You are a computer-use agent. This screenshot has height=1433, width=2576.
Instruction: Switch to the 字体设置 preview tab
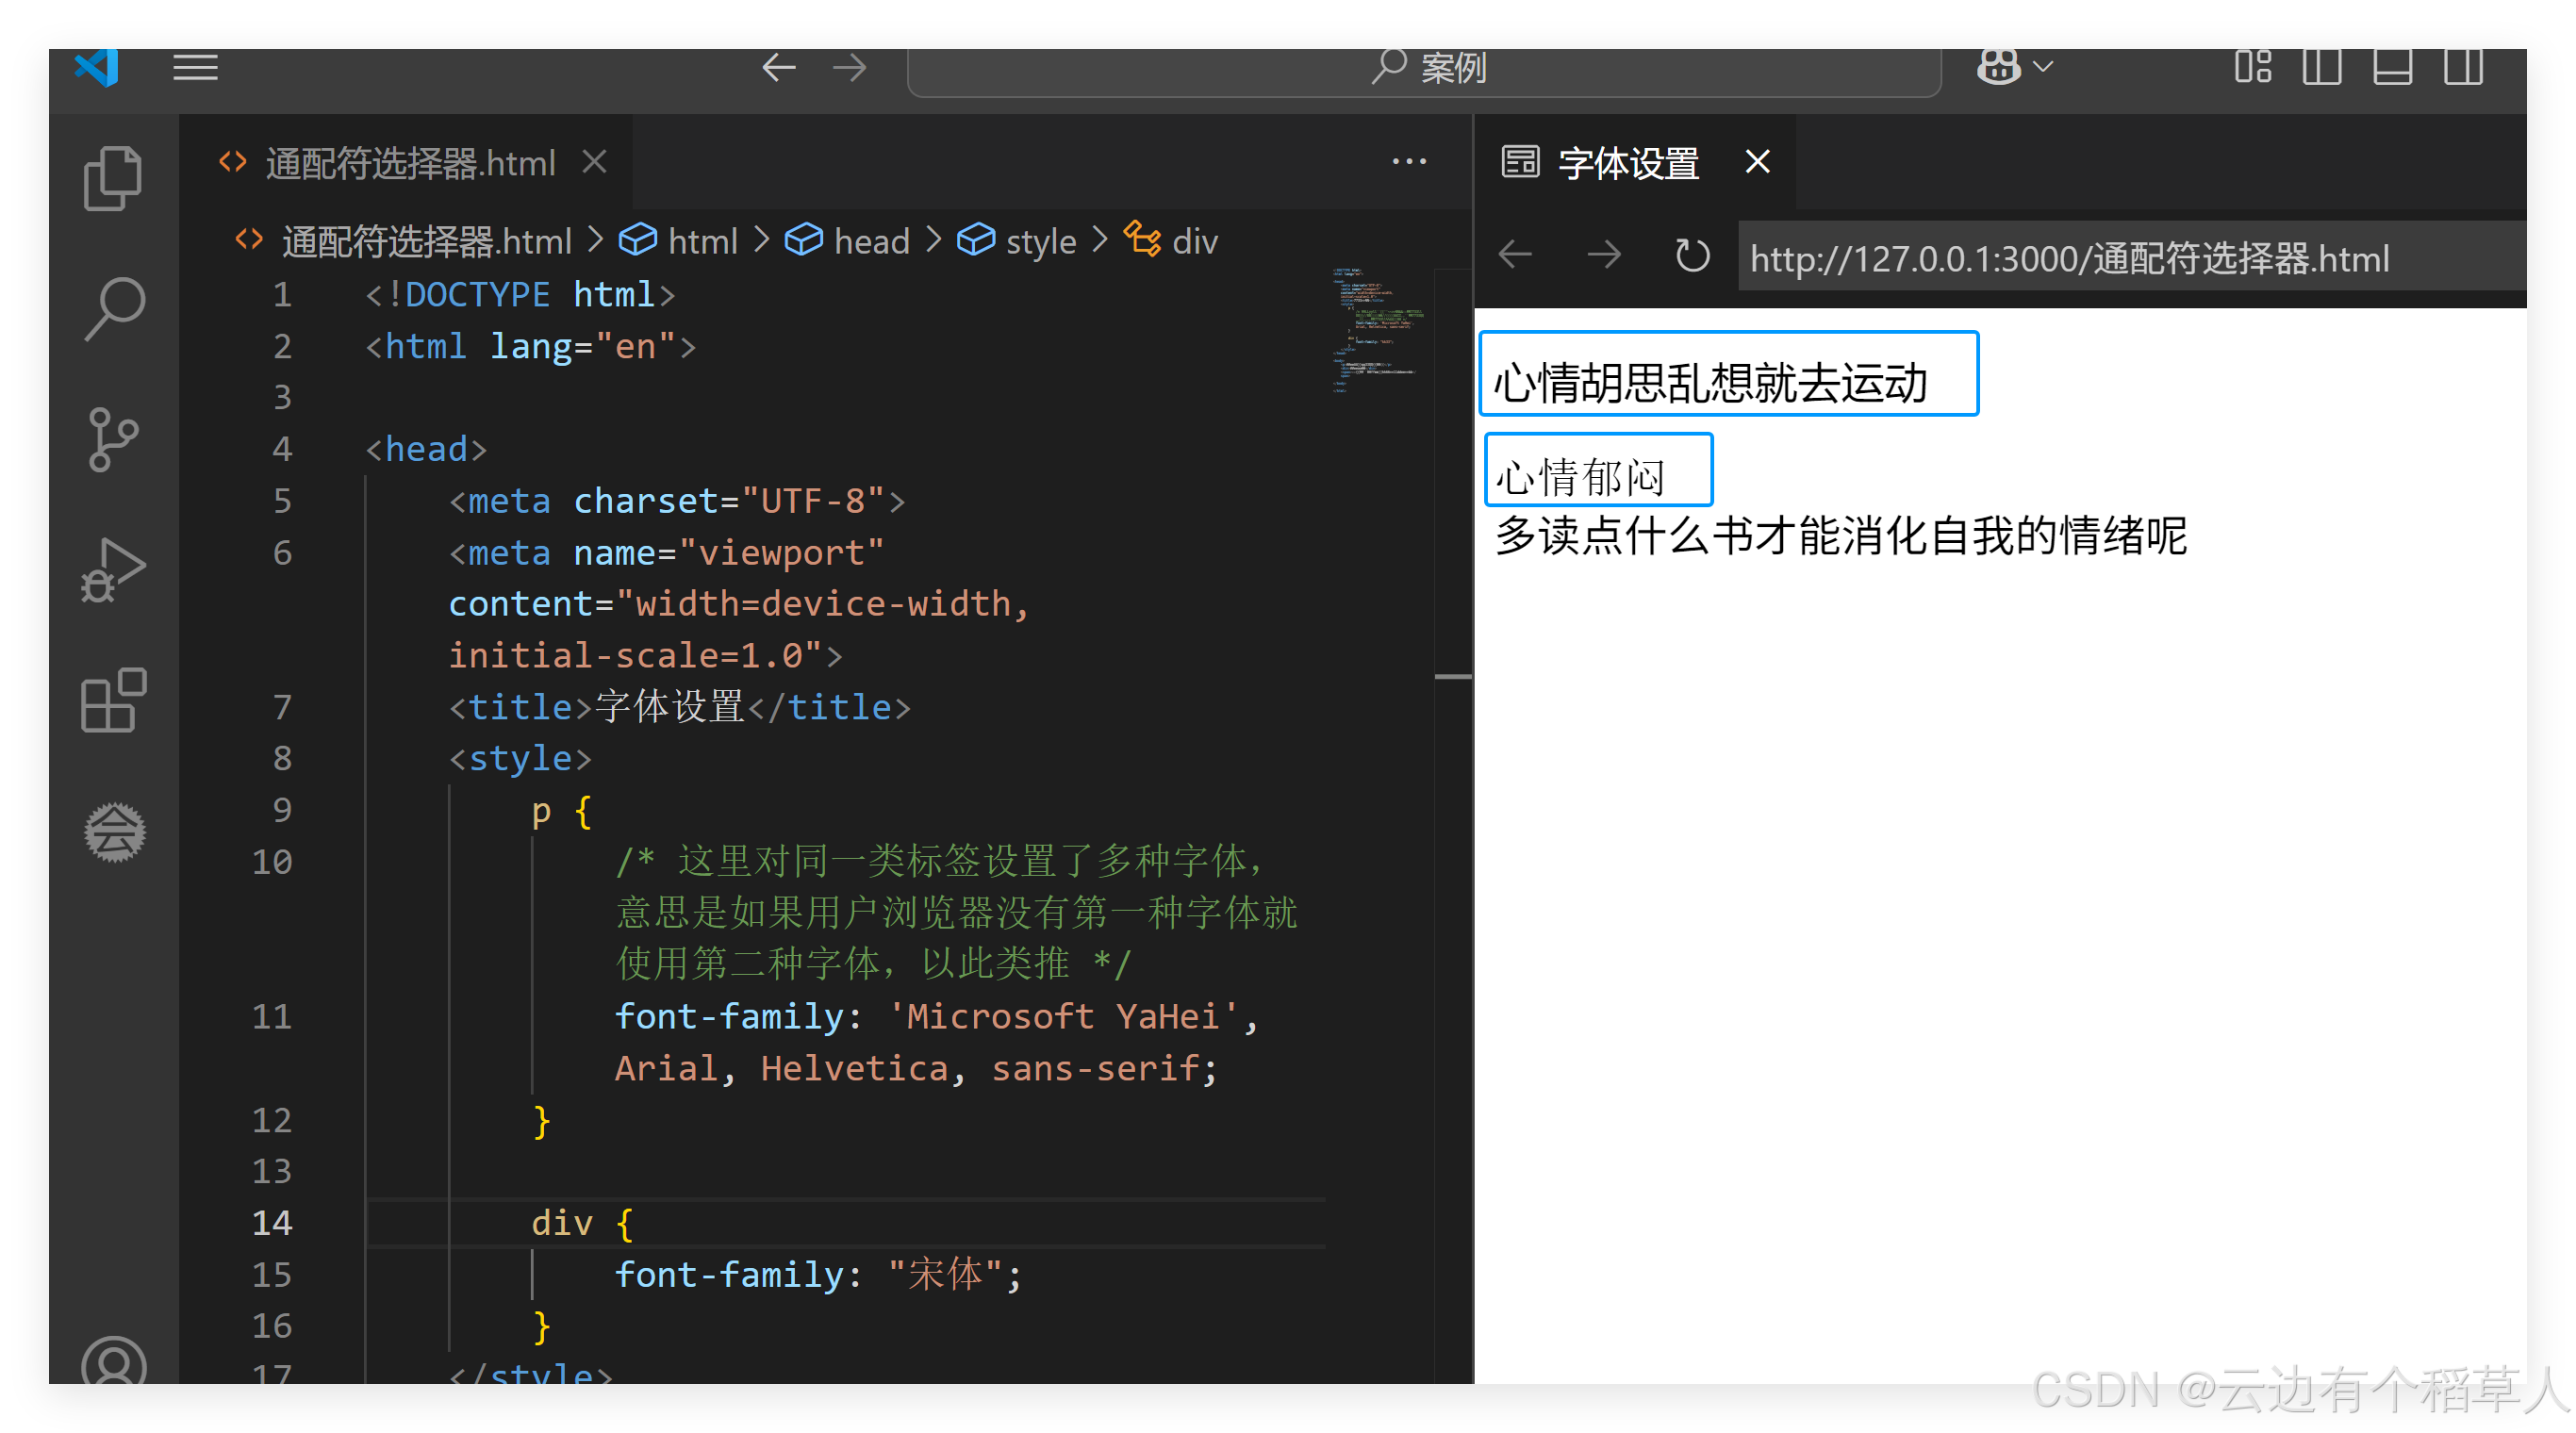click(1627, 163)
